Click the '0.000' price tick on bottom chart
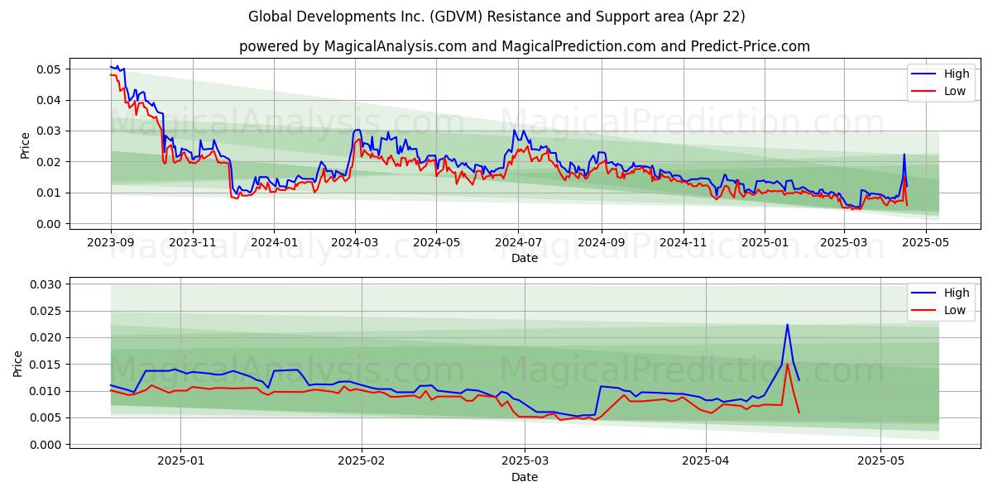 (46, 445)
